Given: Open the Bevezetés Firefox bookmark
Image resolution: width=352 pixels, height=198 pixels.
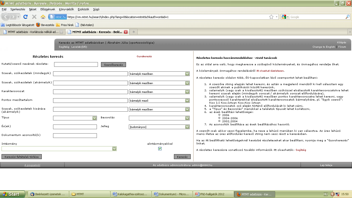Looking at the screenshot, I should pos(45,25).
